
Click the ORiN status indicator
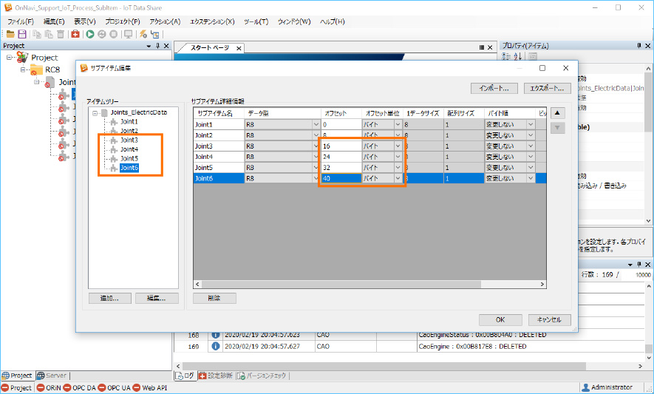click(51, 387)
